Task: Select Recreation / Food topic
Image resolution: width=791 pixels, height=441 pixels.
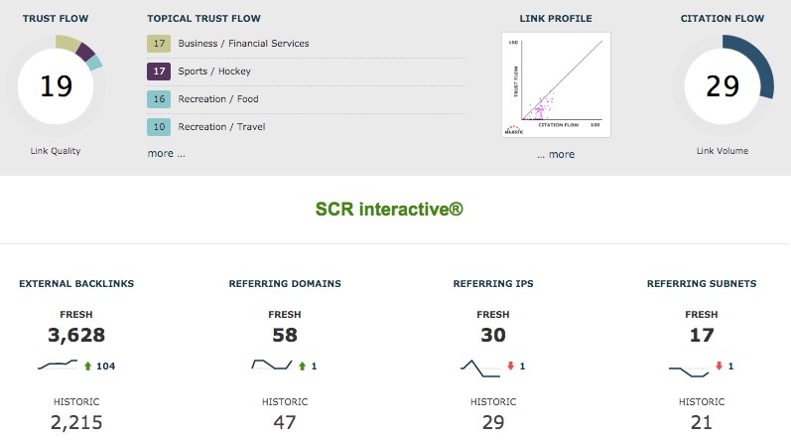Action: (x=218, y=99)
